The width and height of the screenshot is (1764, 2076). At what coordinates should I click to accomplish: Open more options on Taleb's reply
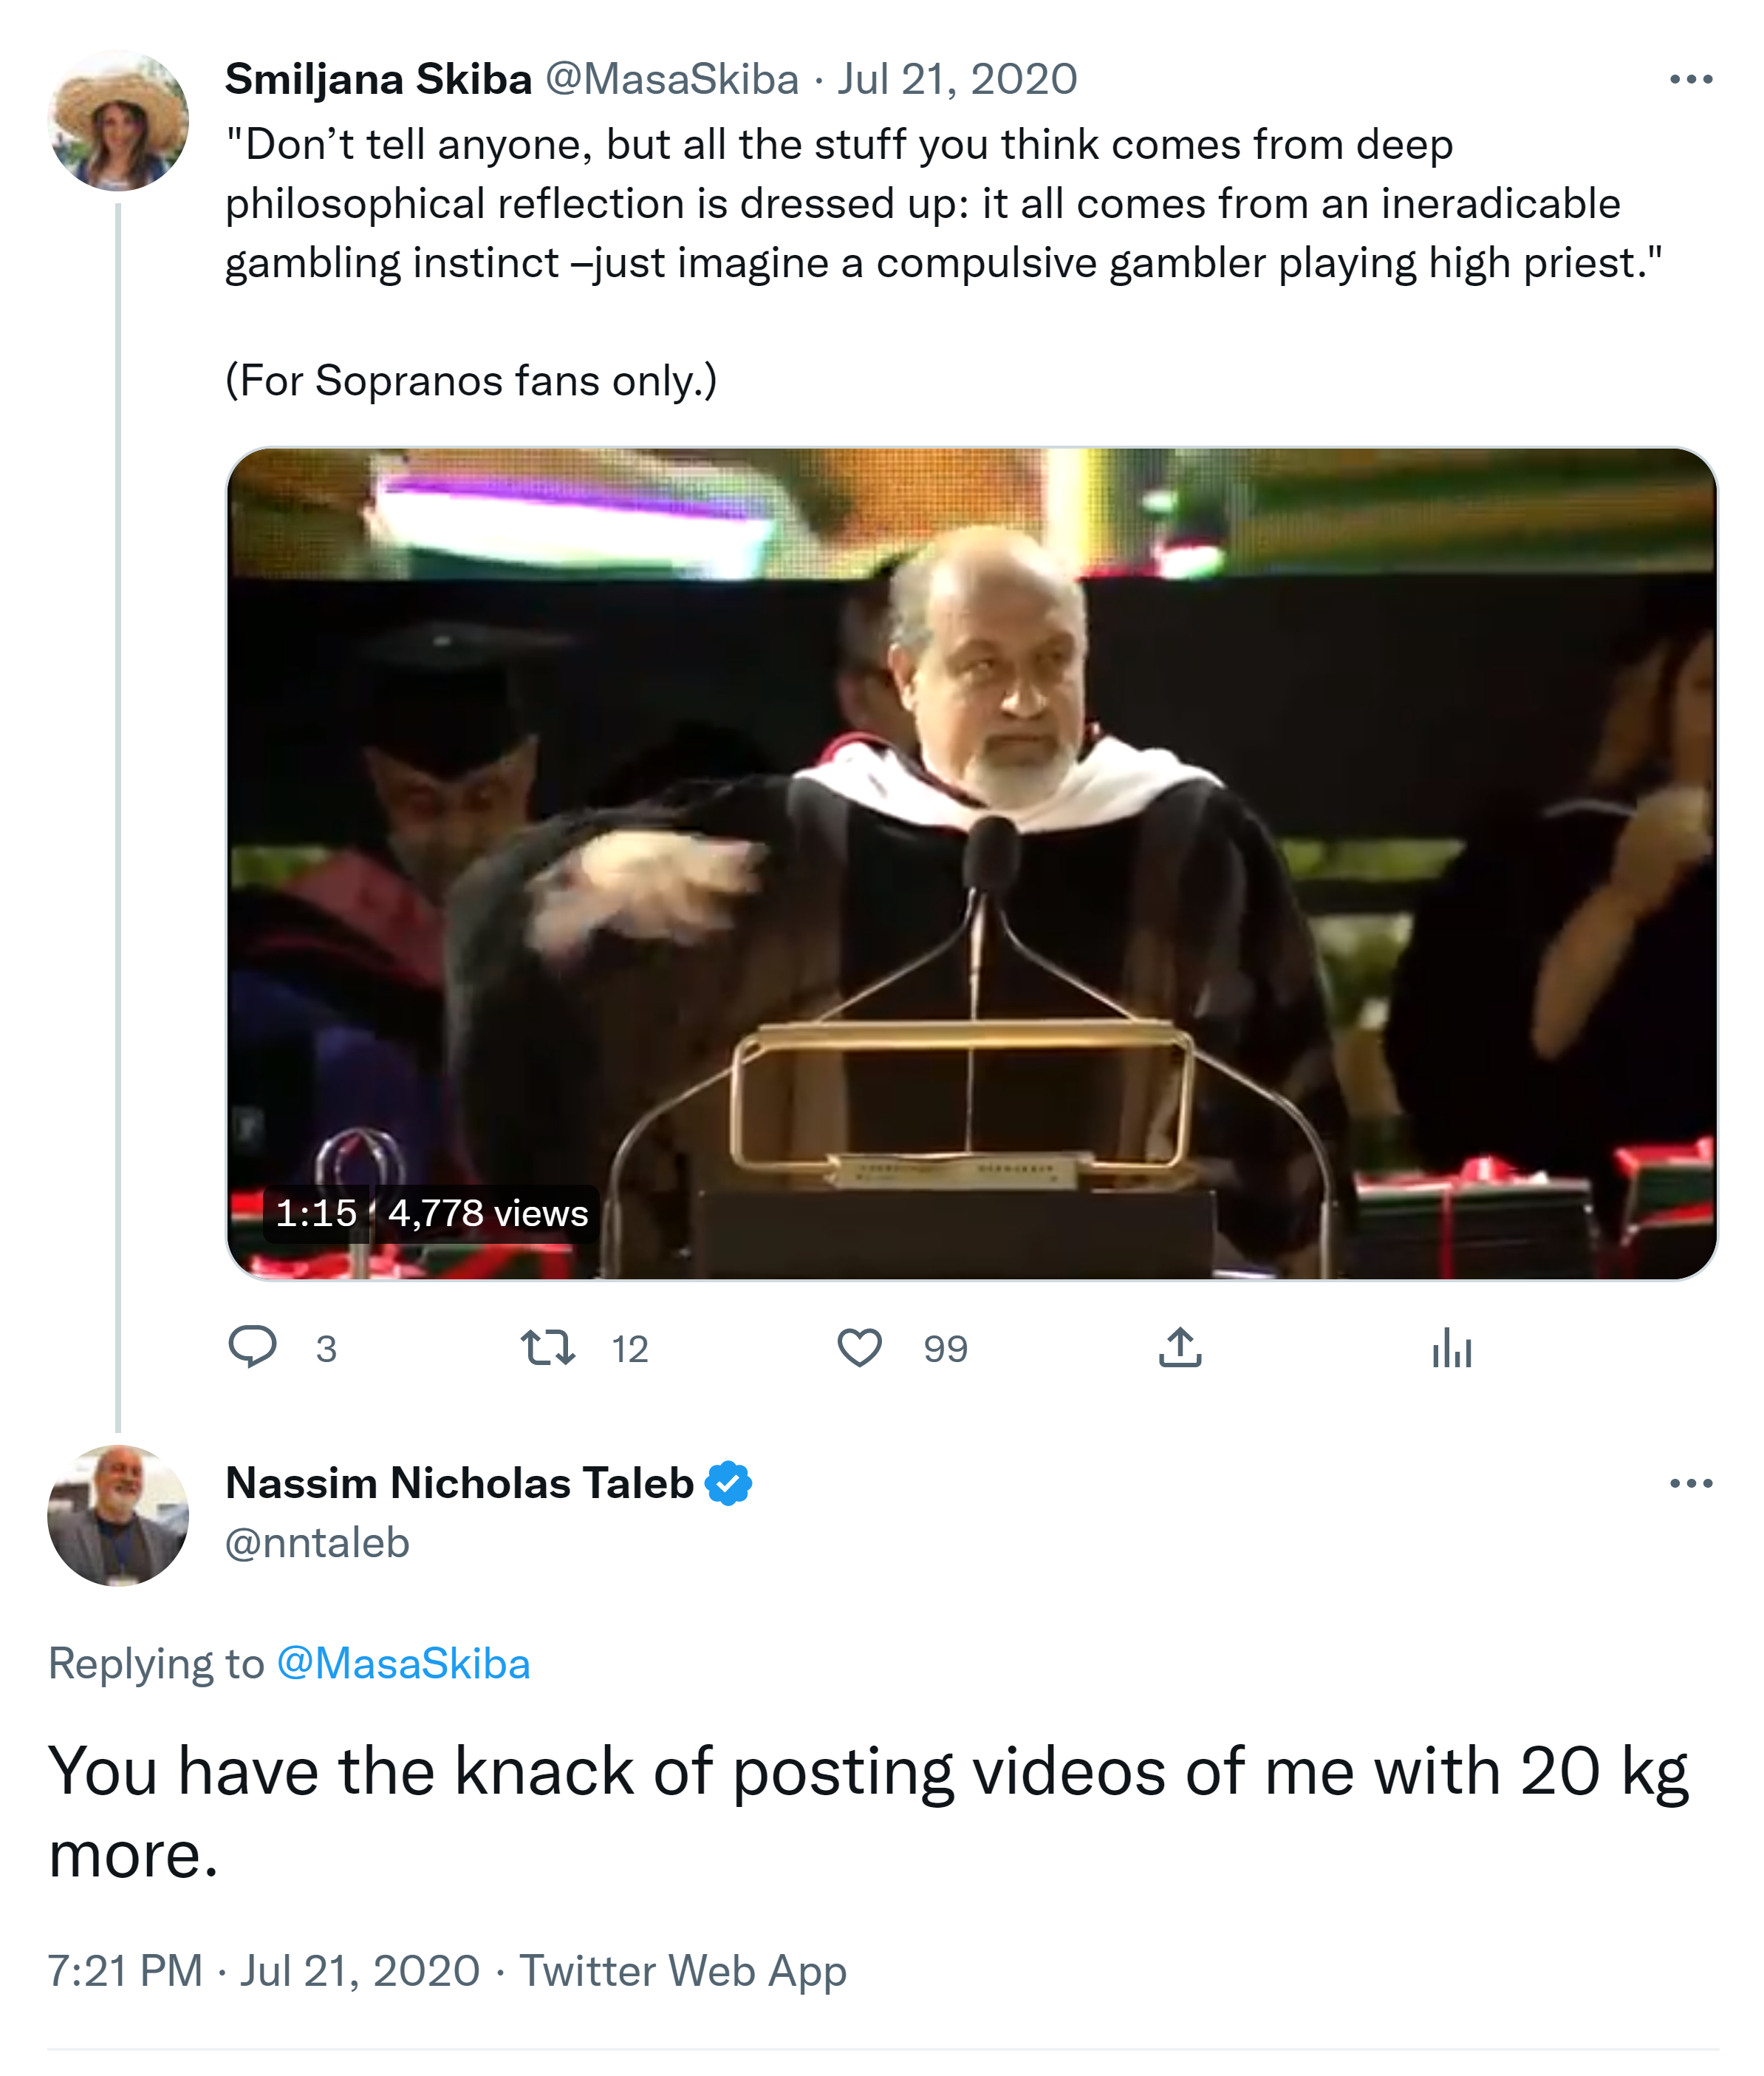[x=1691, y=1483]
